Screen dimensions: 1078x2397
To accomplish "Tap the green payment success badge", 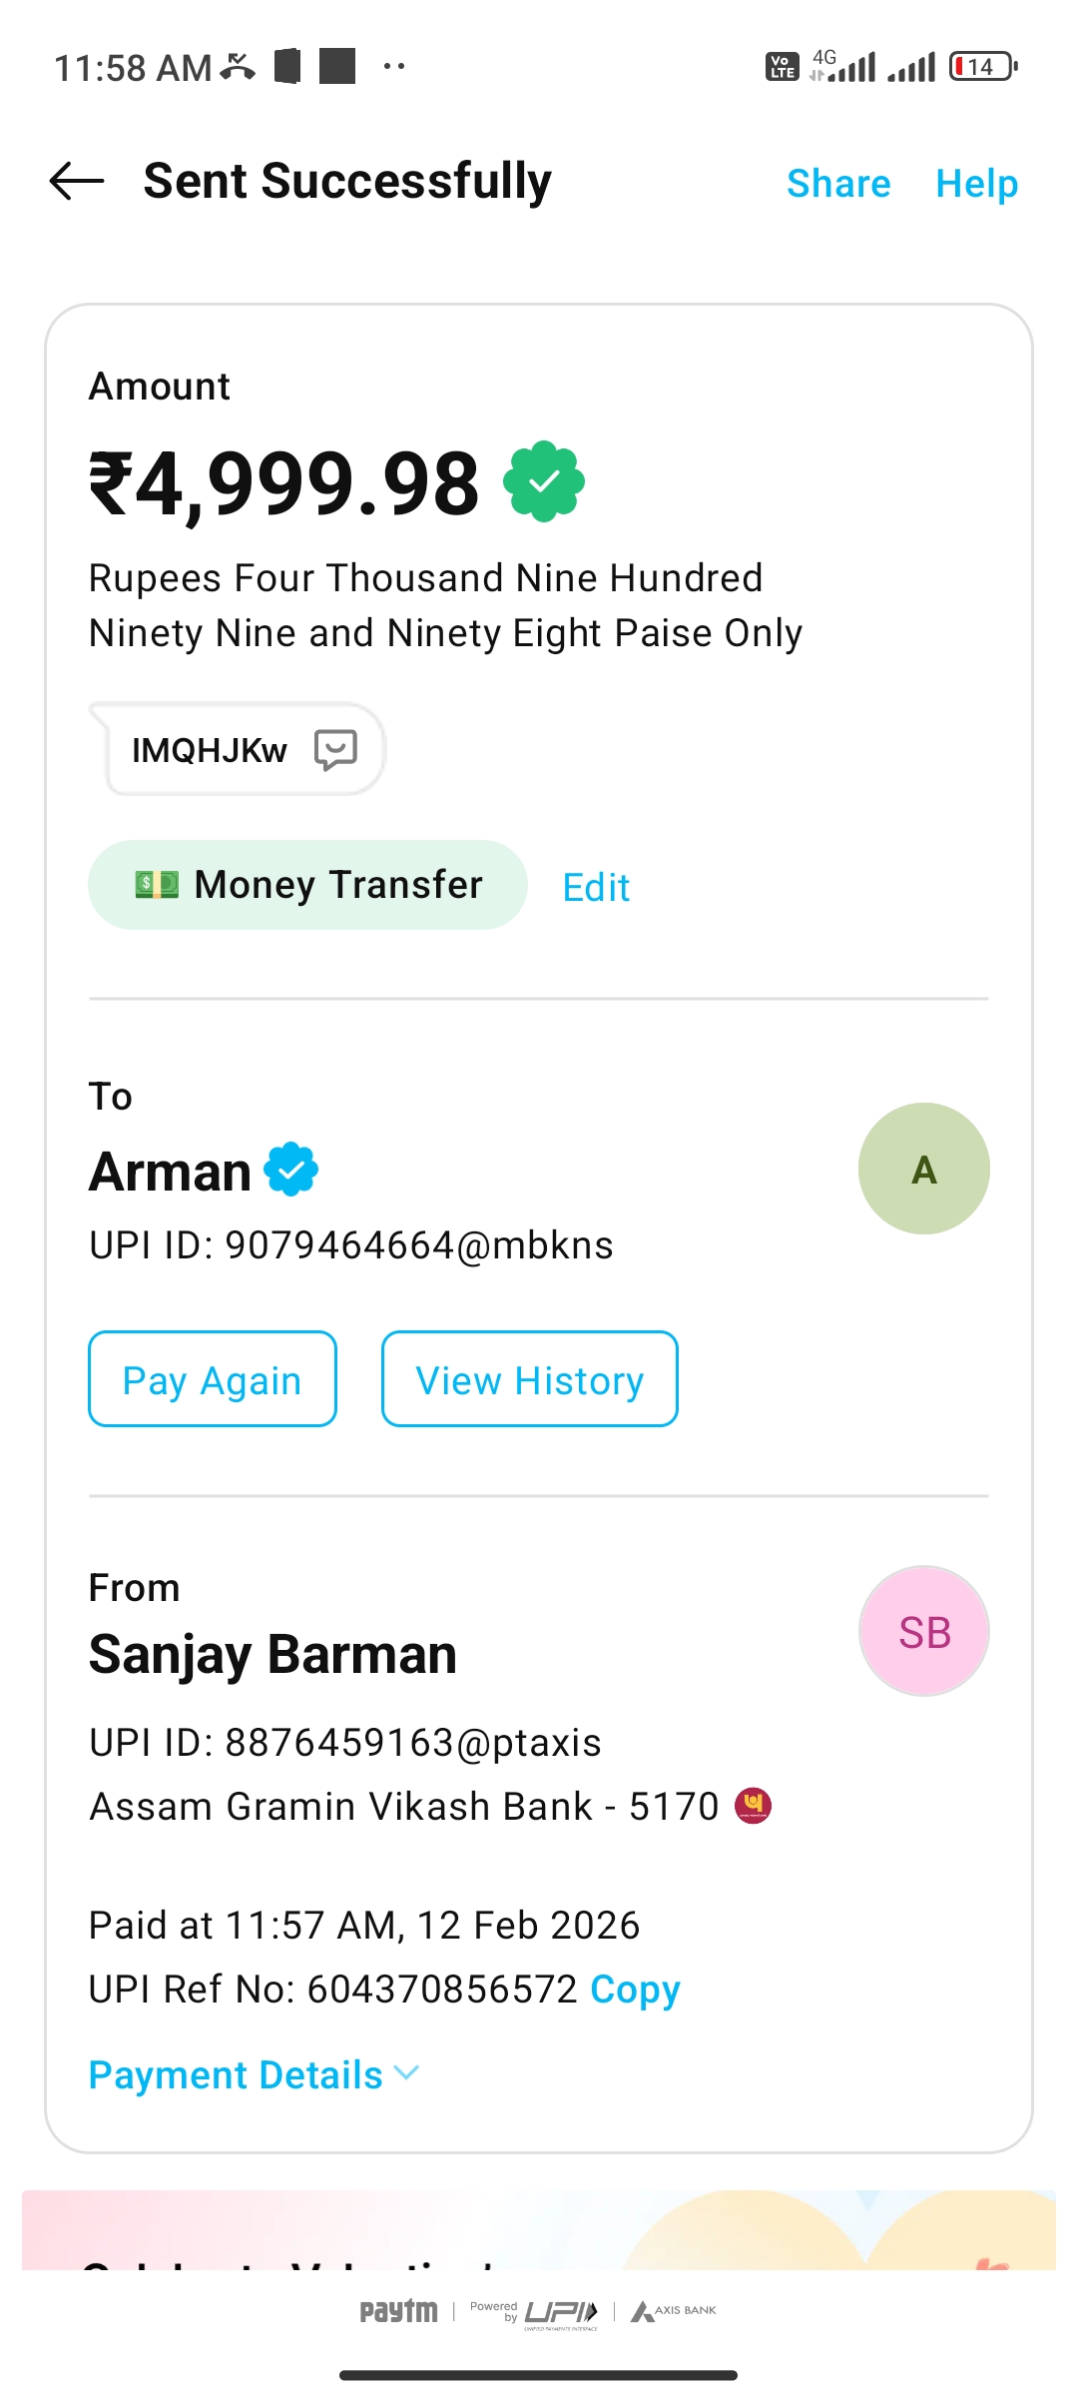I will click(544, 481).
